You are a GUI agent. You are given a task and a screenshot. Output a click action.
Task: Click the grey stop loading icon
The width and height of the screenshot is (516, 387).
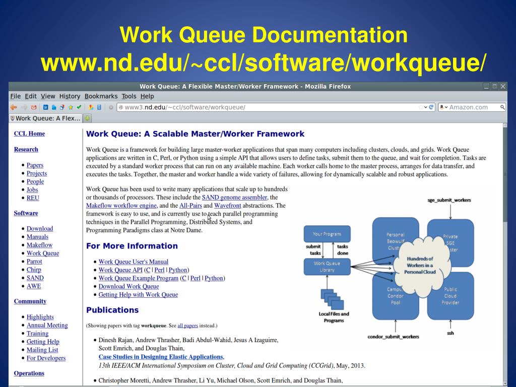[111, 107]
